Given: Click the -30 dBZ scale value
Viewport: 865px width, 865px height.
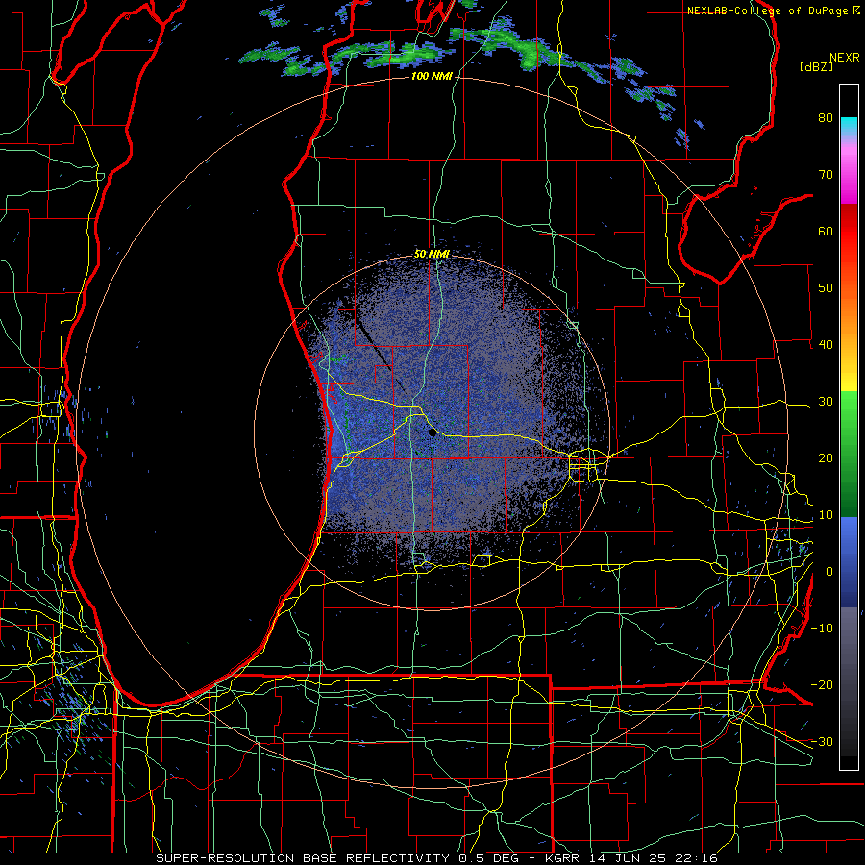Looking at the screenshot, I should coord(822,741).
